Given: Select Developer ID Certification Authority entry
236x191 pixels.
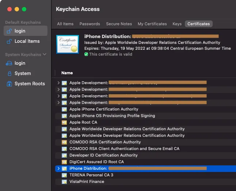Looking at the screenshot, I should [x=103, y=155].
